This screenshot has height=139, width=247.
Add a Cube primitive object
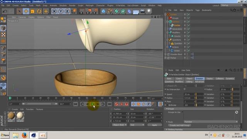[x=103, y=11]
